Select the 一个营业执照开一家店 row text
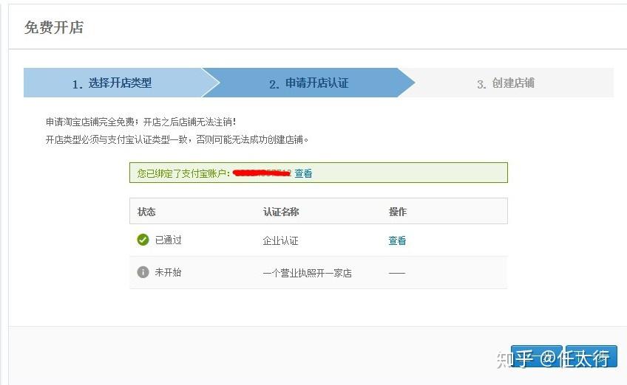 307,274
